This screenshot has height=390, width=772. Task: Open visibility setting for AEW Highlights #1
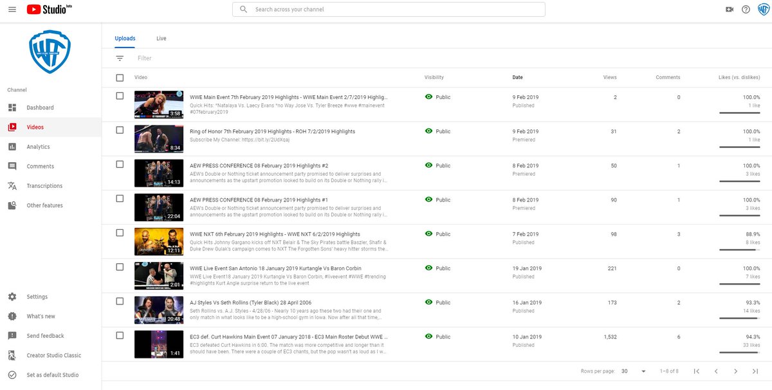pos(438,200)
